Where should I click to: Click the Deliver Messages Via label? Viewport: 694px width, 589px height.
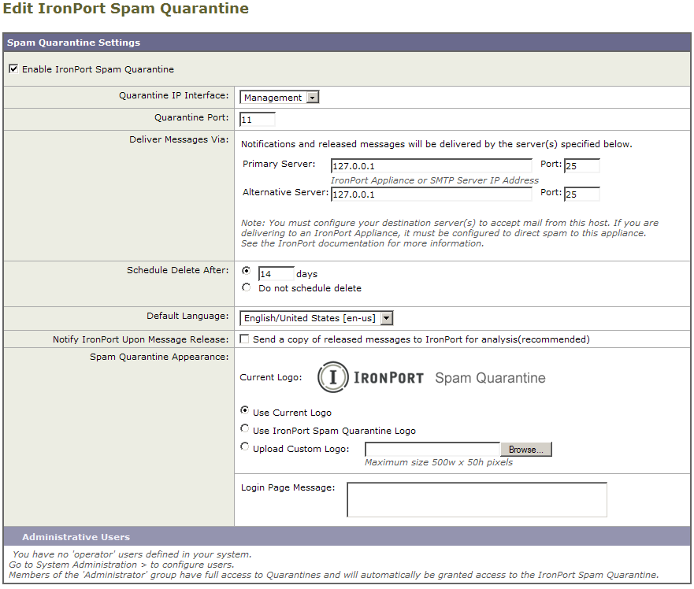point(179,140)
